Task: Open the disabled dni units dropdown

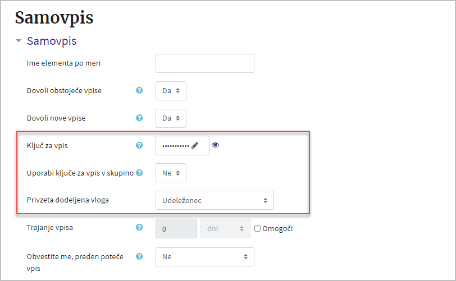Action: pos(225,229)
